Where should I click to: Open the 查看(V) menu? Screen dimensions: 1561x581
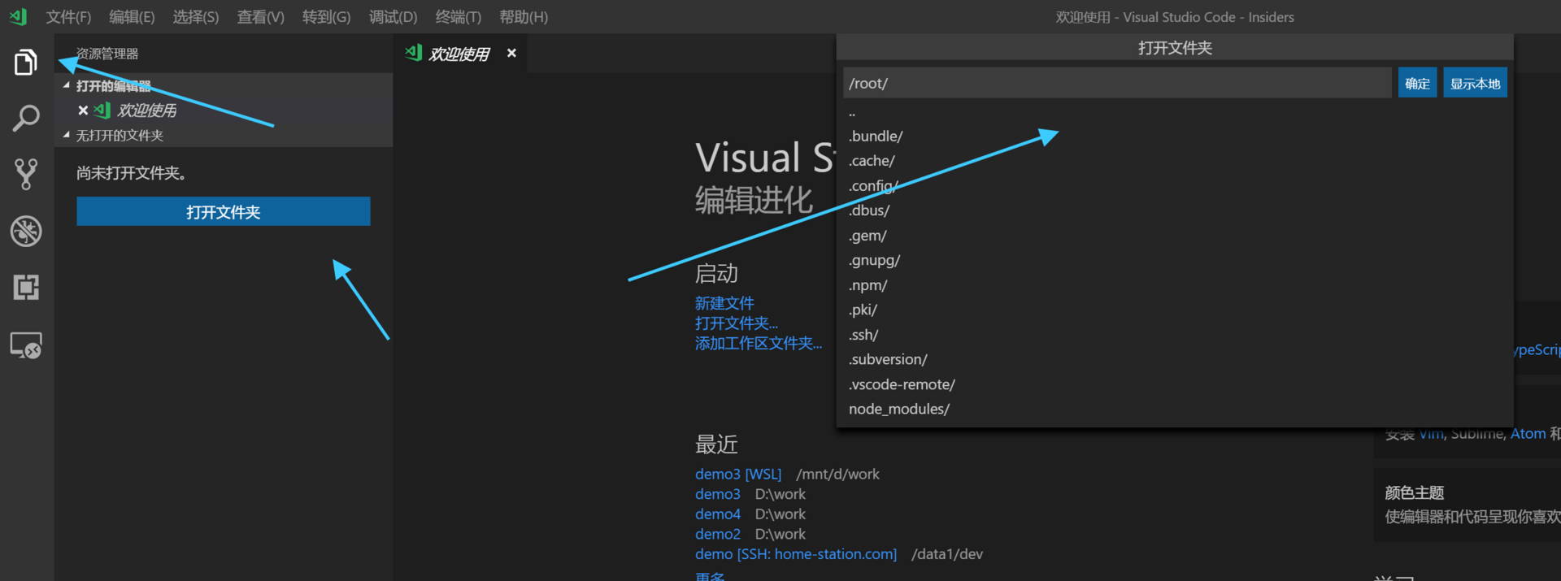pyautogui.click(x=261, y=17)
